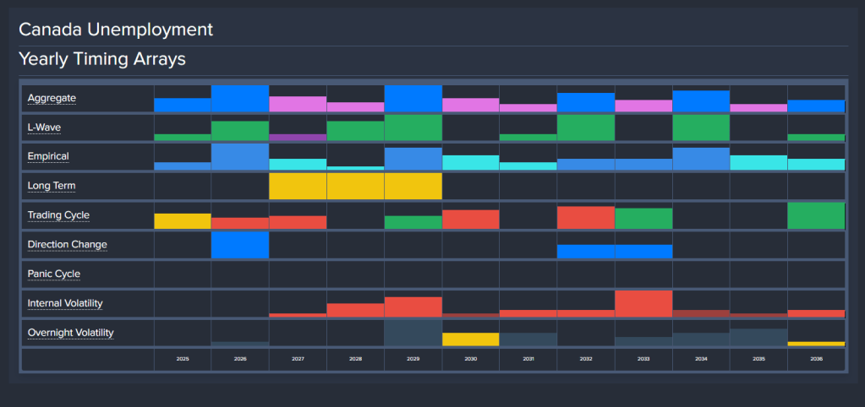
Task: Click the Overnight Volatility yellow bar for 2030
Action: coord(471,339)
